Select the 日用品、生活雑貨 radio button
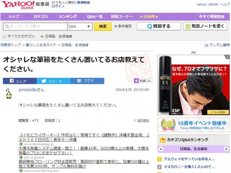Screen dimensions: 231x173 pos(42,36)
